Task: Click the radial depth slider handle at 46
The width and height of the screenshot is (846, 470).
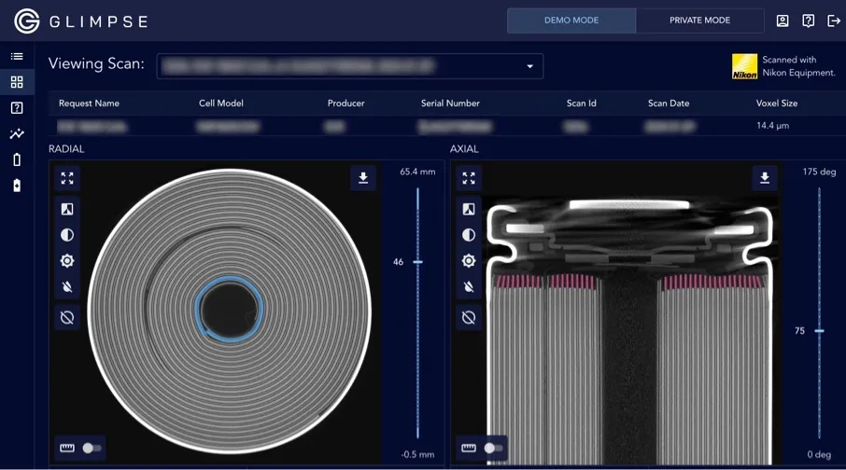Action: tap(417, 262)
